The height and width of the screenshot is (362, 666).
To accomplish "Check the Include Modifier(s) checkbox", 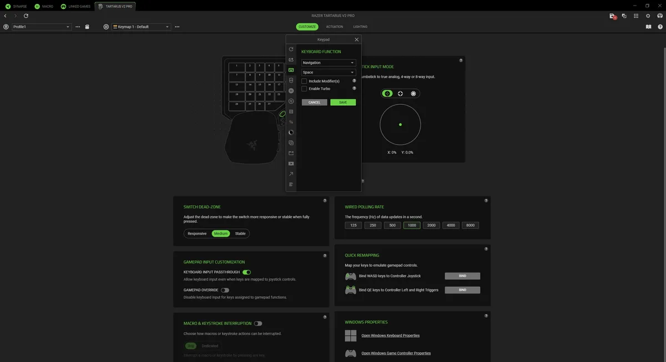I will point(304,81).
